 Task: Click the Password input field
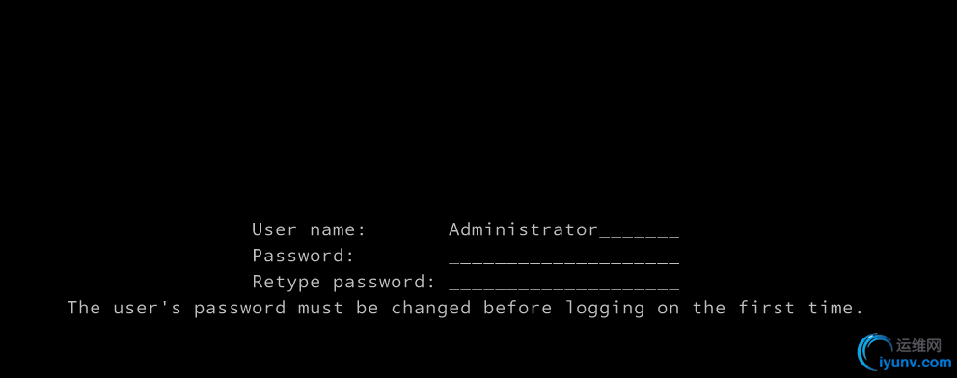564,256
